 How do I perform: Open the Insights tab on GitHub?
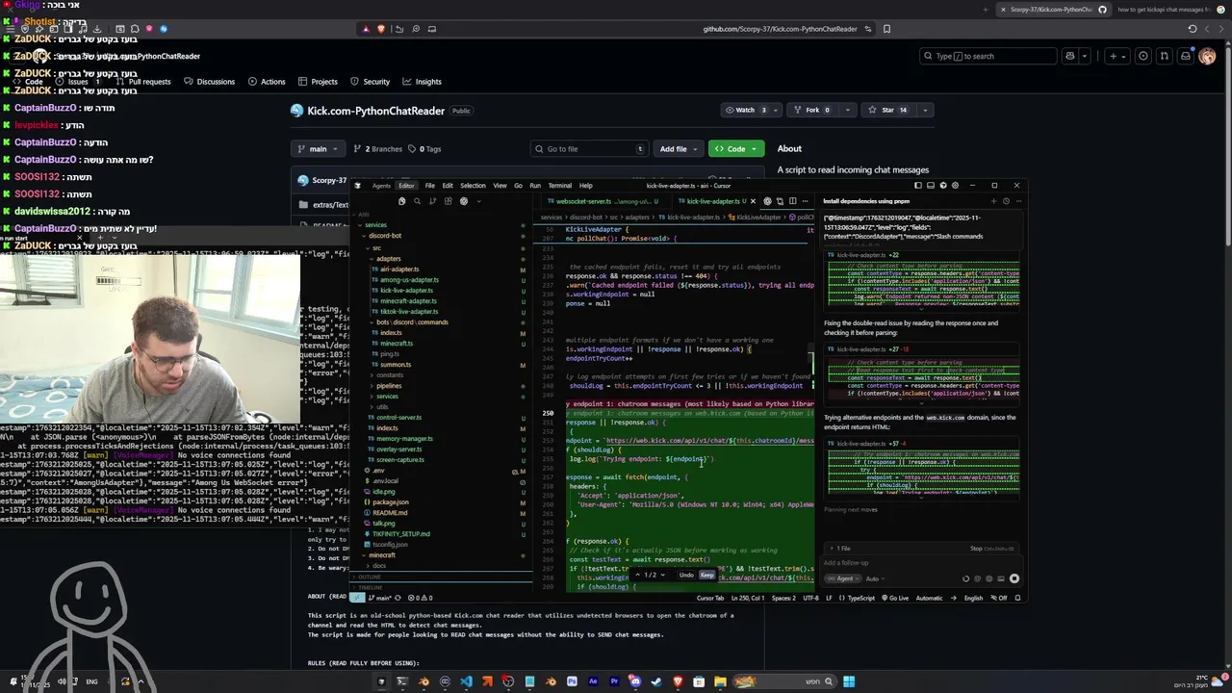[423, 82]
